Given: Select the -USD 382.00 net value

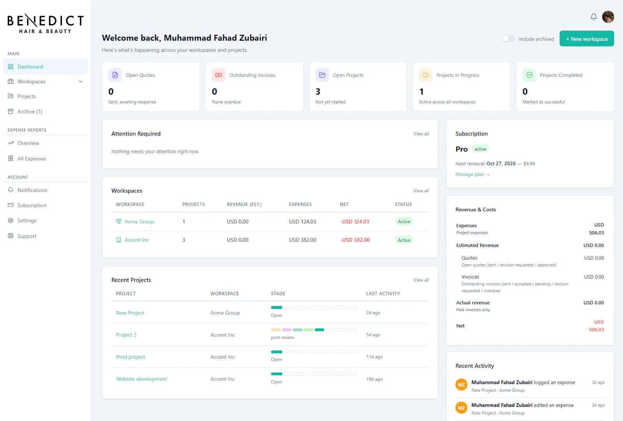Looking at the screenshot, I should (355, 240).
